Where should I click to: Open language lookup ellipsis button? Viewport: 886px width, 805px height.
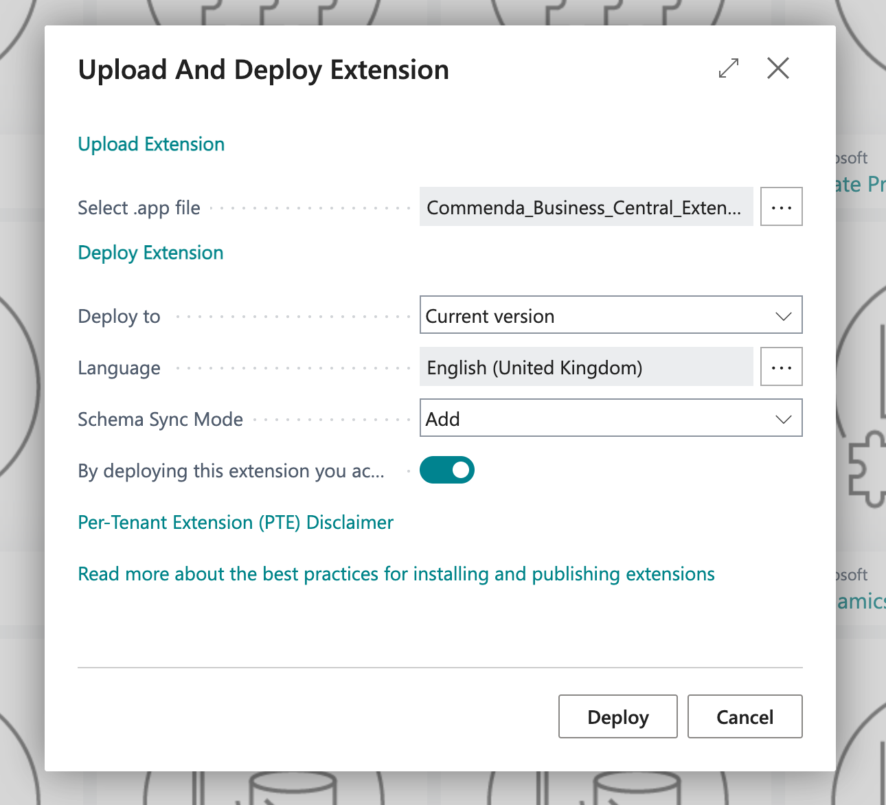click(x=782, y=367)
